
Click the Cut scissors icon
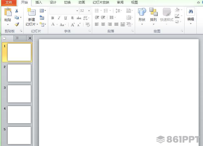(x=17, y=11)
